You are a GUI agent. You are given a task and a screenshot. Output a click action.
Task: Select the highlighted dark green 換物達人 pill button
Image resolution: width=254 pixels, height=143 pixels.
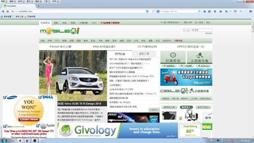tap(186, 107)
